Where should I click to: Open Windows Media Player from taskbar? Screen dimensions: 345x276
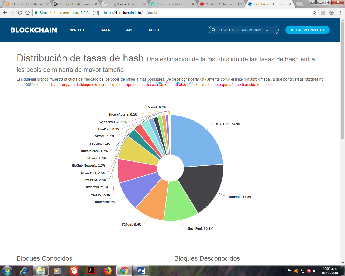[57, 270]
